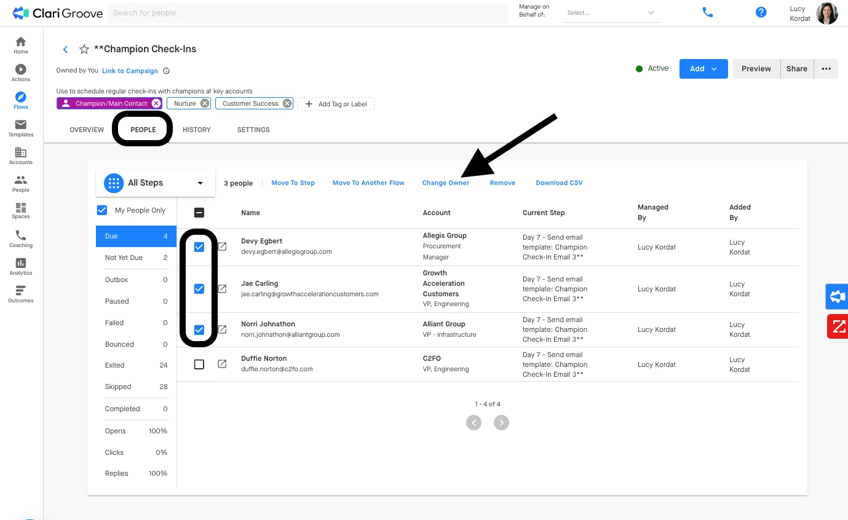Screen dimensions: 848x520
Task: Select the Outbox filter
Action: coord(136,280)
